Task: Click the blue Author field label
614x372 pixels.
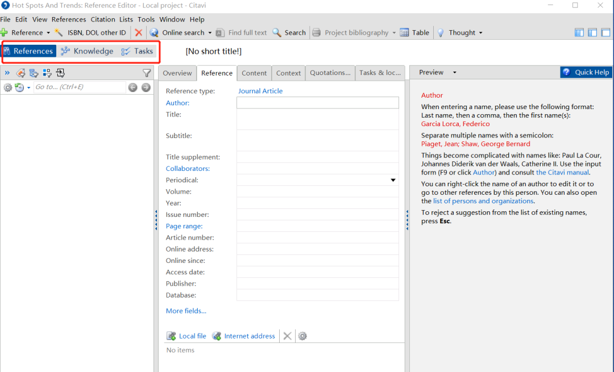Action: (177, 103)
